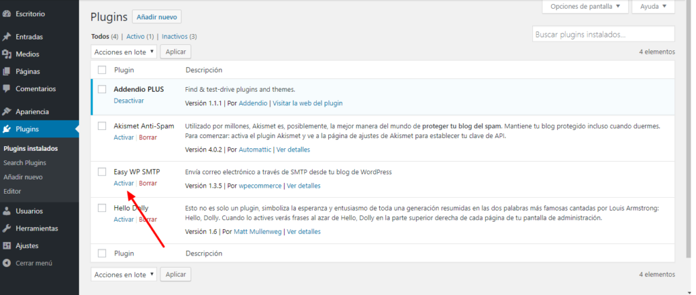The height and width of the screenshot is (295, 696).
Task: Open the wpecommerce author link
Action: tap(260, 186)
